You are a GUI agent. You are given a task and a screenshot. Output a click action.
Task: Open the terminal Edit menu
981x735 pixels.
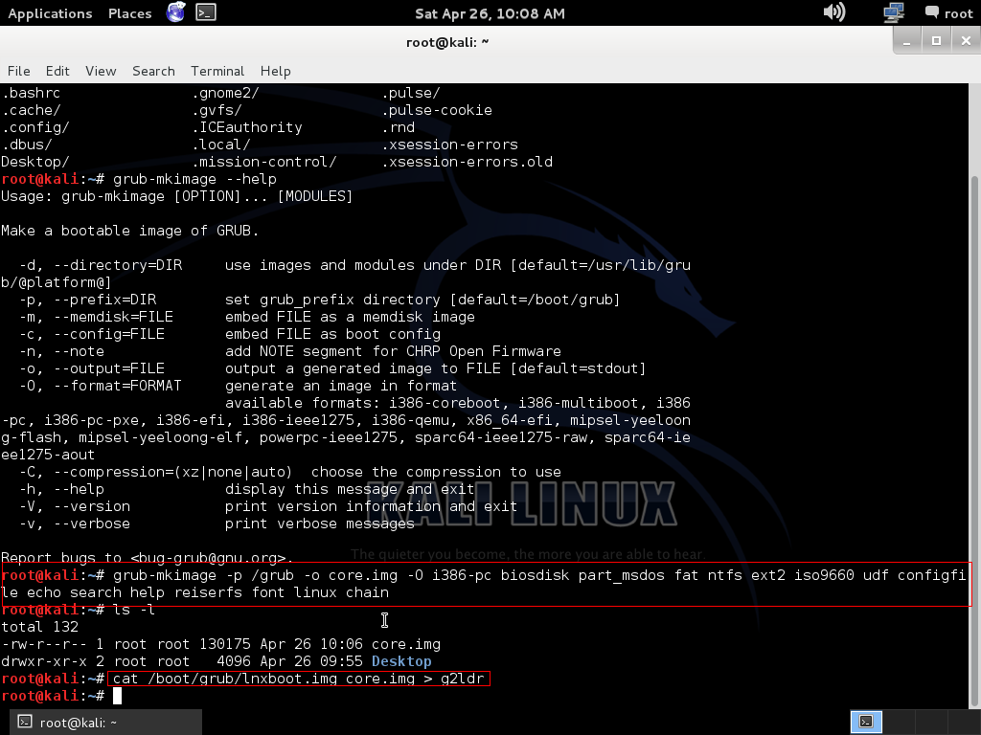point(57,71)
